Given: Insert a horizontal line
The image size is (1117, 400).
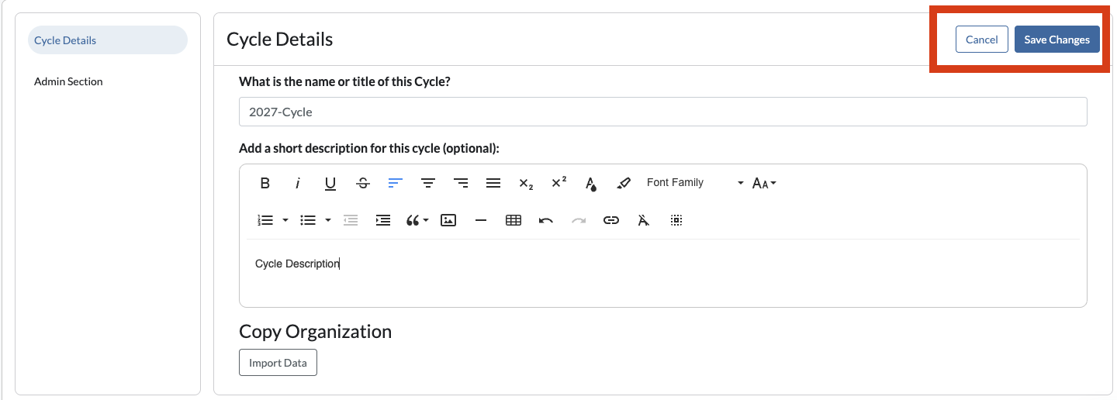Looking at the screenshot, I should click(x=481, y=220).
